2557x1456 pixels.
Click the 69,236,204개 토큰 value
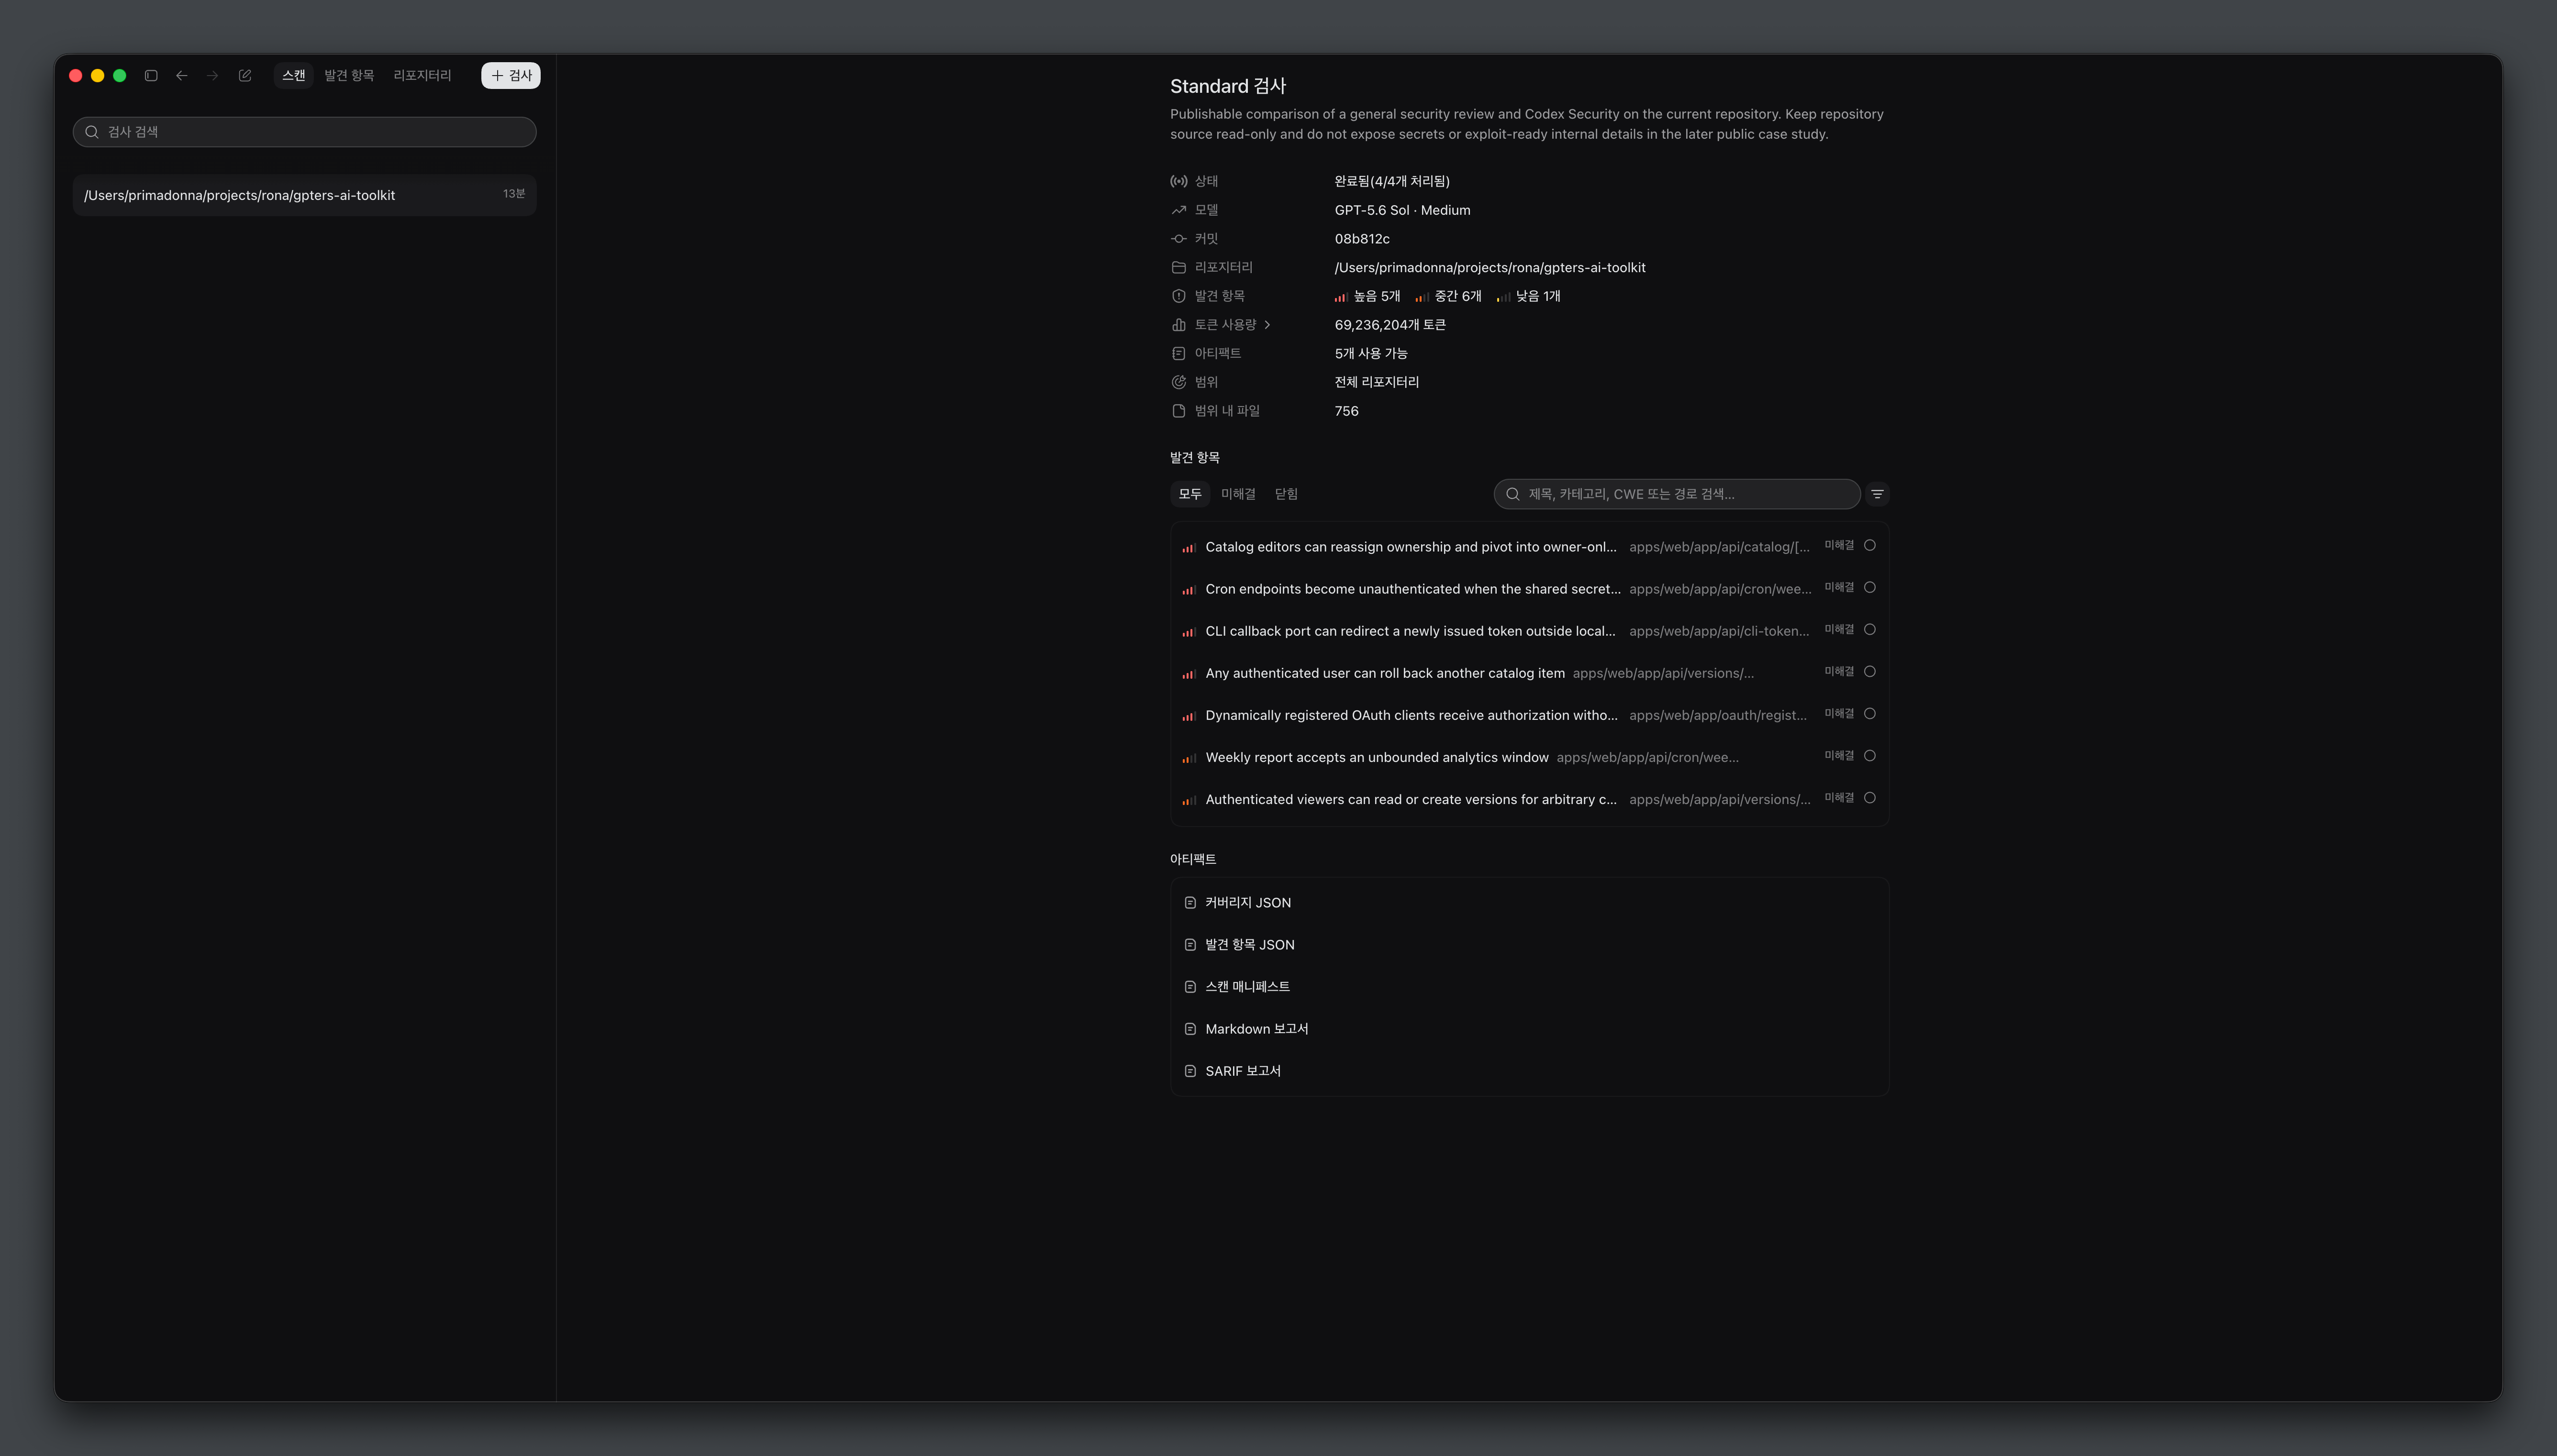pos(1390,325)
